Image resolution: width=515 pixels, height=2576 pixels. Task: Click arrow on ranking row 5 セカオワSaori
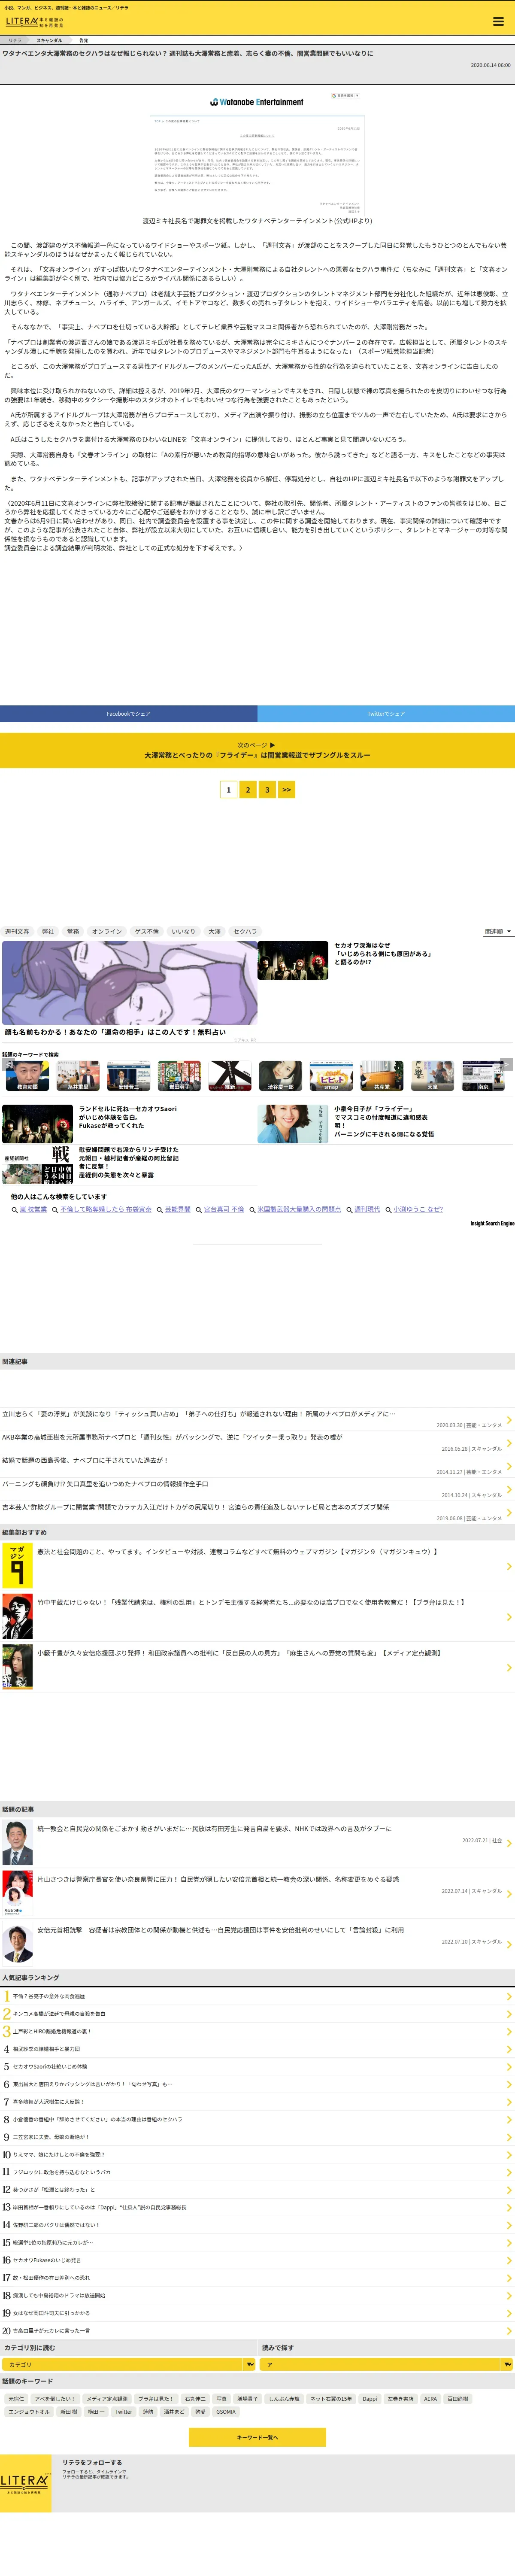509,2066
